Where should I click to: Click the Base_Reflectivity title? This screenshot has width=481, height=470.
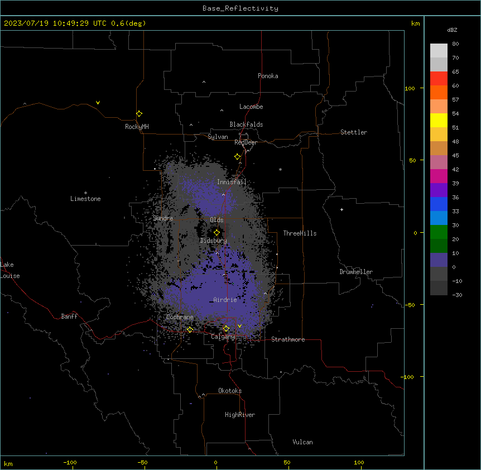point(240,8)
